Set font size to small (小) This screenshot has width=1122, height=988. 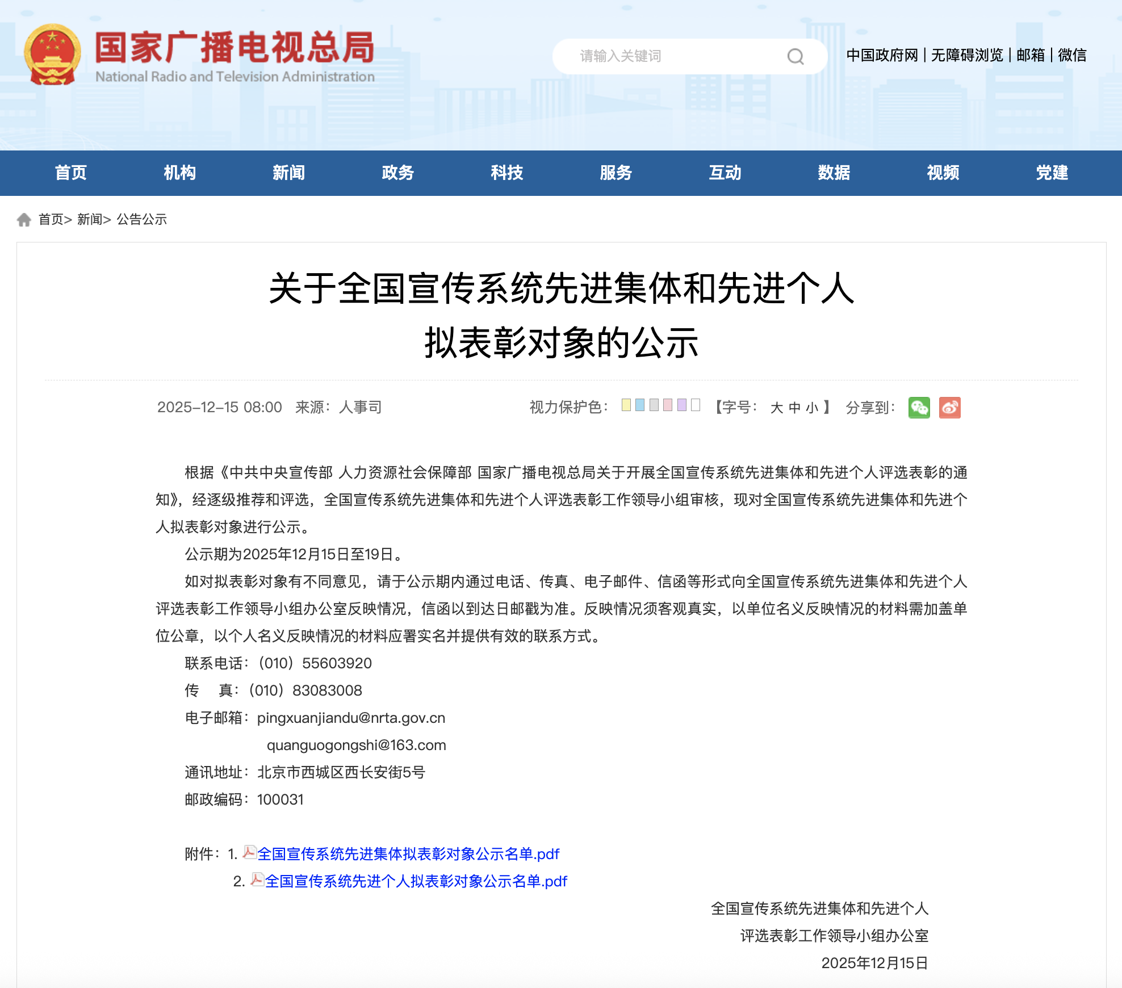pos(812,408)
